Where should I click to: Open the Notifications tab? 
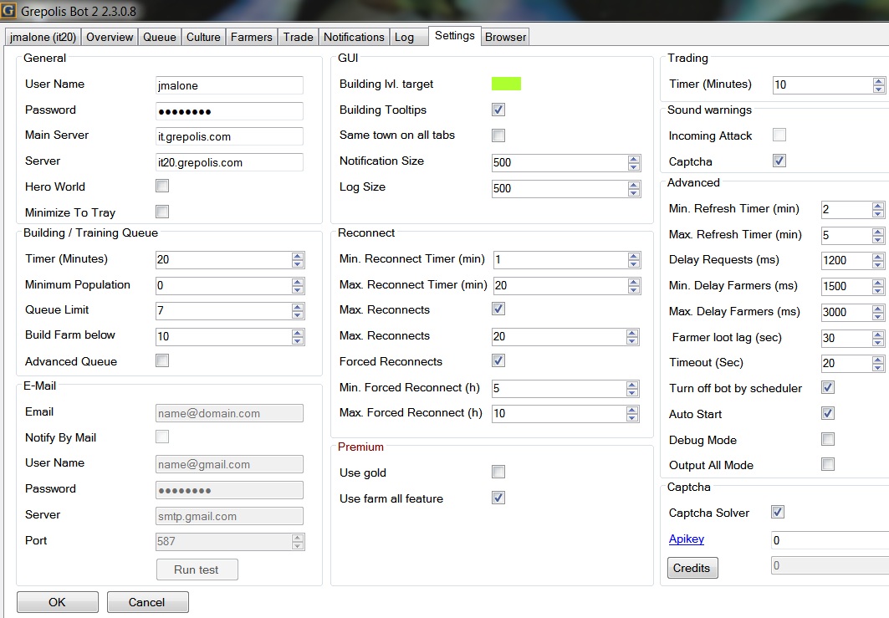coord(354,37)
